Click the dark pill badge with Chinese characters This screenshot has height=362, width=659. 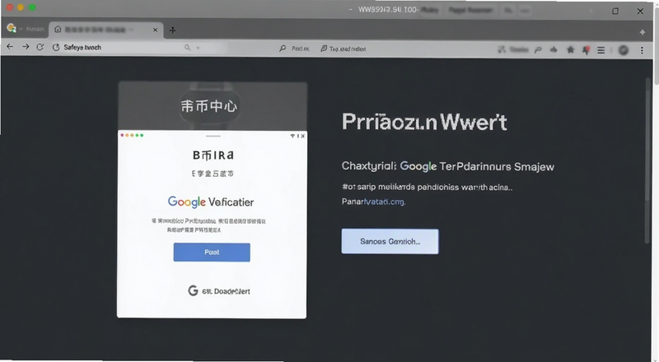coord(209,106)
